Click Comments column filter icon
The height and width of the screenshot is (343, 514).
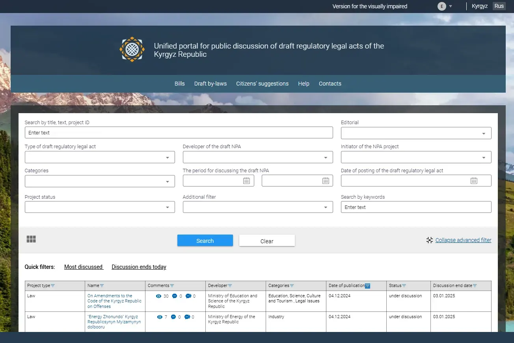pyautogui.click(x=172, y=285)
